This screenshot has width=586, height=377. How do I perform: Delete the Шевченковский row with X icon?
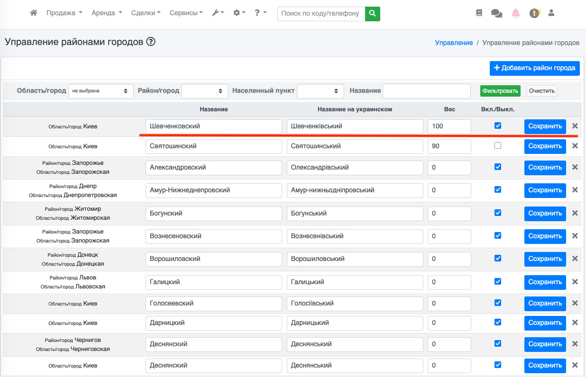[x=575, y=126]
